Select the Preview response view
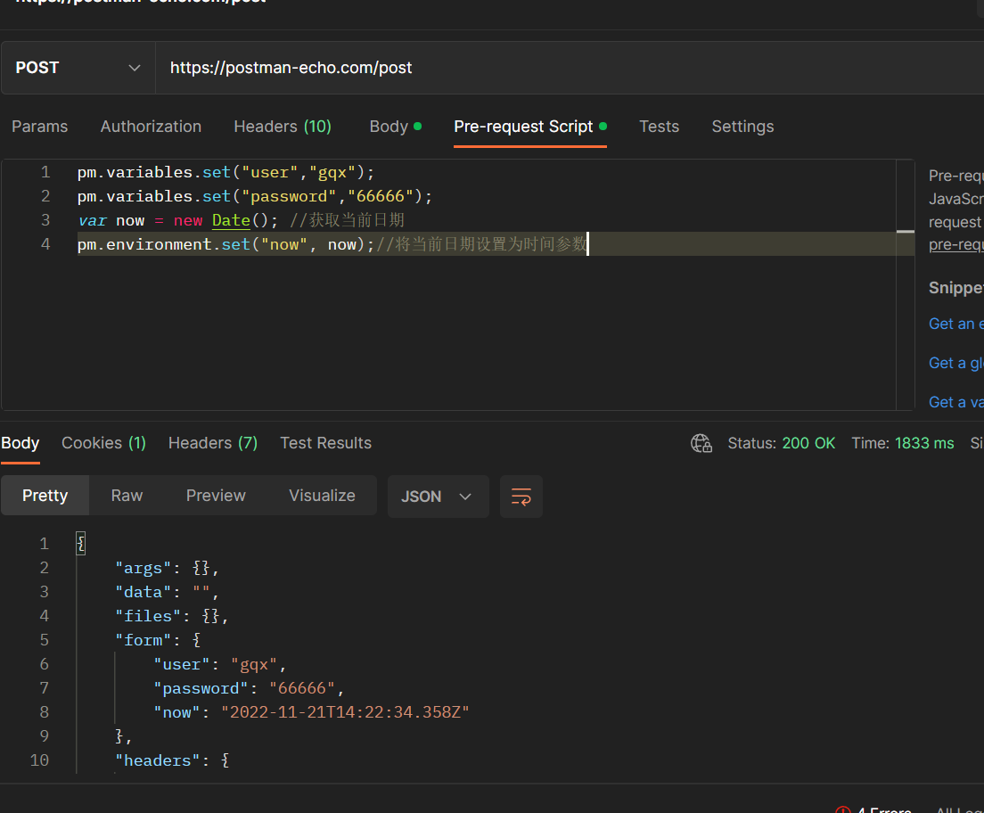The height and width of the screenshot is (813, 984). point(216,496)
